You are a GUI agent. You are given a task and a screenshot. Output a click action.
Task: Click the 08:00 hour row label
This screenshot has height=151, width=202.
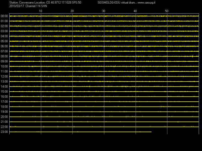(x=4, y=56)
